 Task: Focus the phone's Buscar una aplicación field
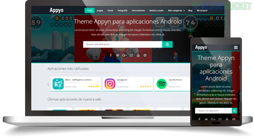[x=213, y=111]
